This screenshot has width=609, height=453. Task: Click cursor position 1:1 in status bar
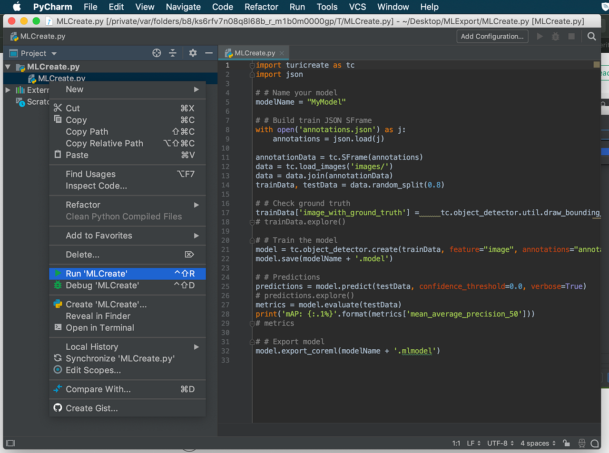click(x=456, y=443)
